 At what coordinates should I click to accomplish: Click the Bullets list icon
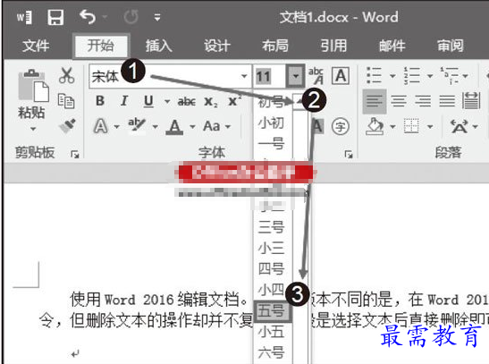[374, 75]
